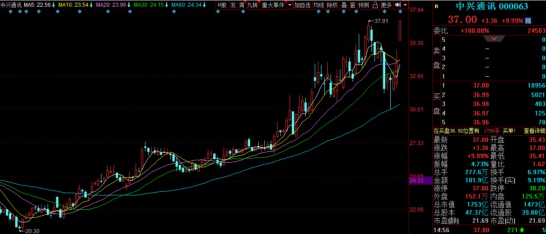Click the 简 company profile button

pyautogui.click(x=242, y=5)
